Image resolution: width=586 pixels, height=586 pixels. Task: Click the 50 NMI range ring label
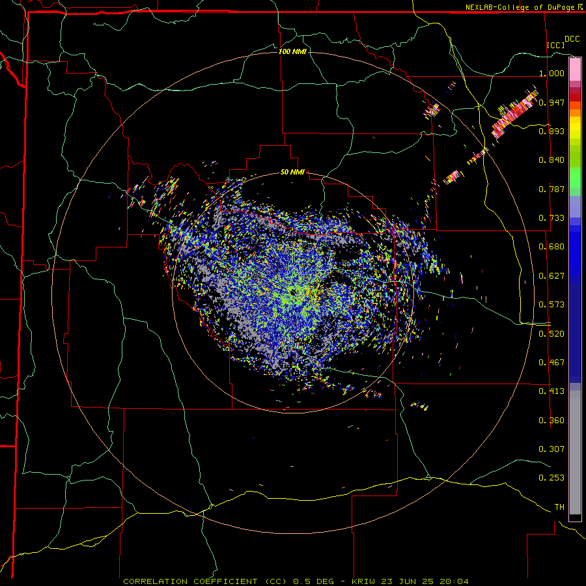pyautogui.click(x=292, y=172)
